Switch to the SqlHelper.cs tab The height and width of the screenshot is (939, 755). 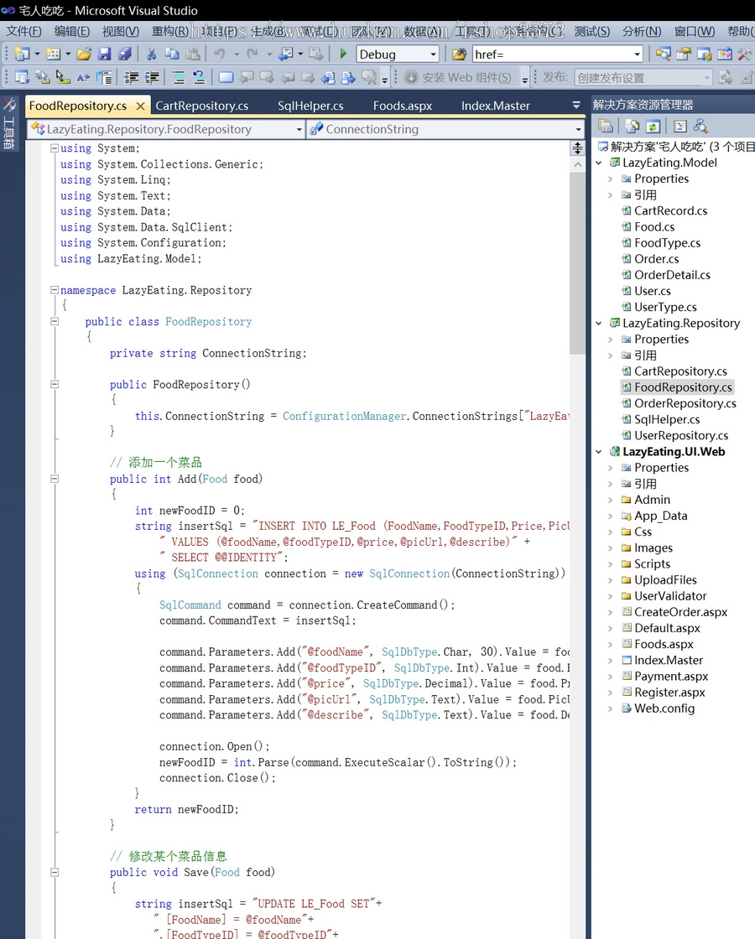(310, 106)
